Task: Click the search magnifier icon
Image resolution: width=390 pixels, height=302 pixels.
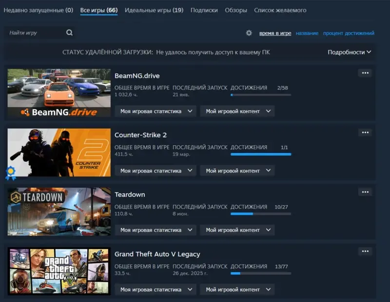Action: [69, 33]
